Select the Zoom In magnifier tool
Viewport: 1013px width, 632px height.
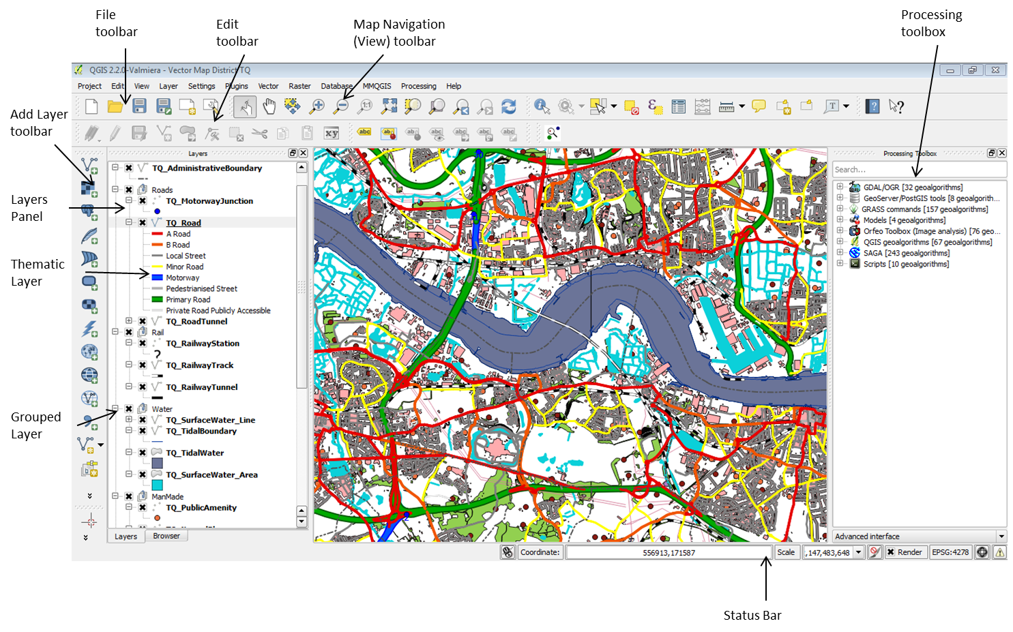point(317,106)
